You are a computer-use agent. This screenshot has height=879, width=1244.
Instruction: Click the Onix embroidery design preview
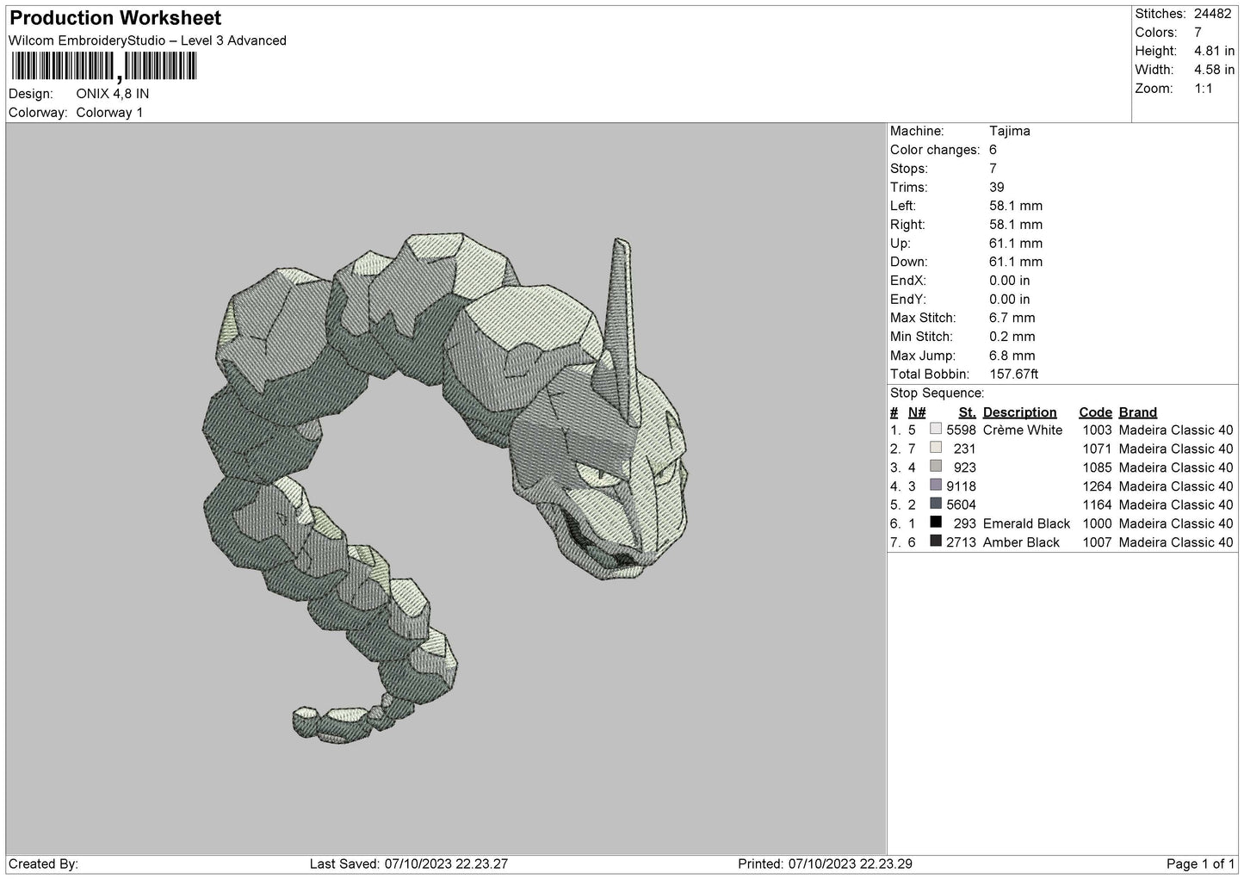446,488
